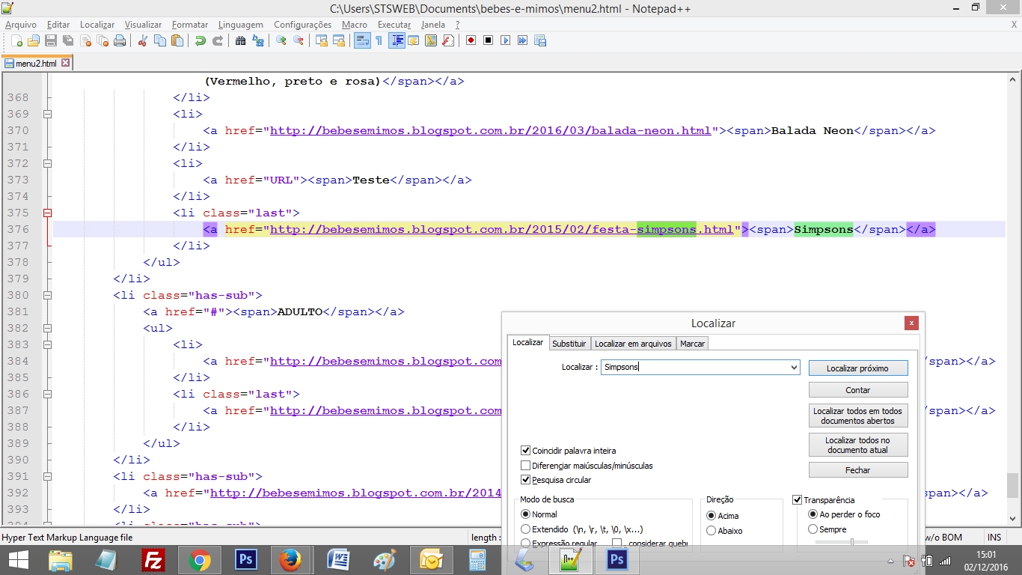Collapse fold marker at line 380
This screenshot has height=575, width=1022.
point(48,295)
